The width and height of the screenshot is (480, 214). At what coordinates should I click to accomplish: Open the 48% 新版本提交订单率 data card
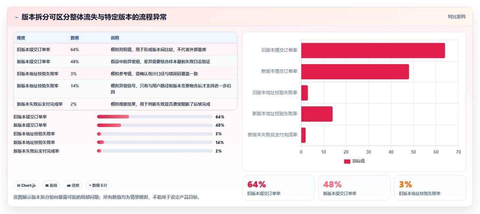(354, 188)
